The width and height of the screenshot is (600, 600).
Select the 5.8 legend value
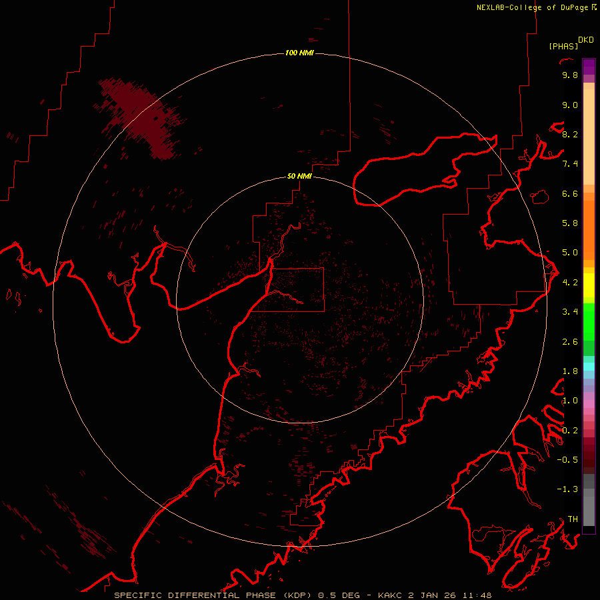(x=570, y=223)
